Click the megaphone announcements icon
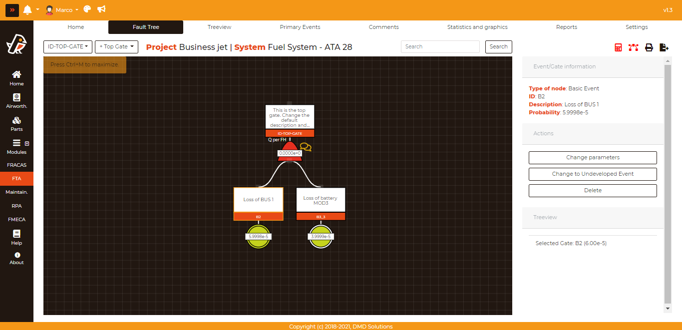682x330 pixels. tap(101, 9)
